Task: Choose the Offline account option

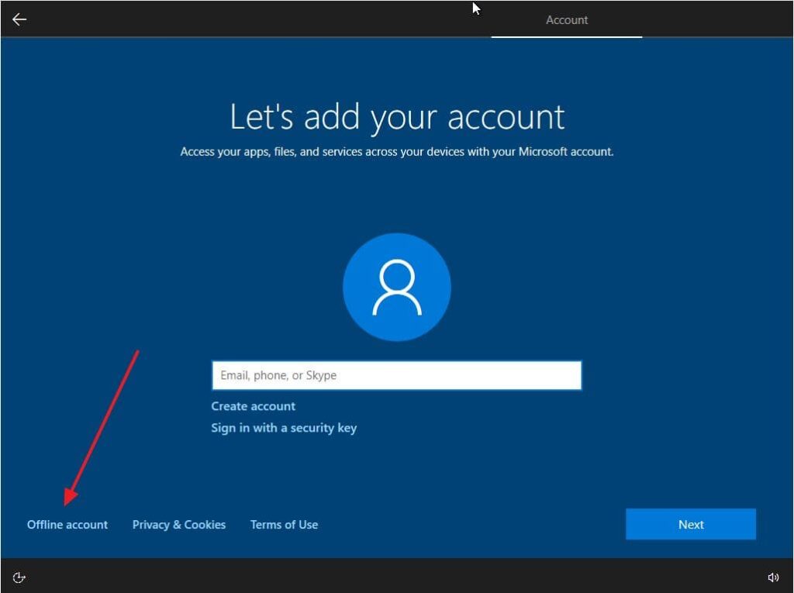Action: click(67, 525)
